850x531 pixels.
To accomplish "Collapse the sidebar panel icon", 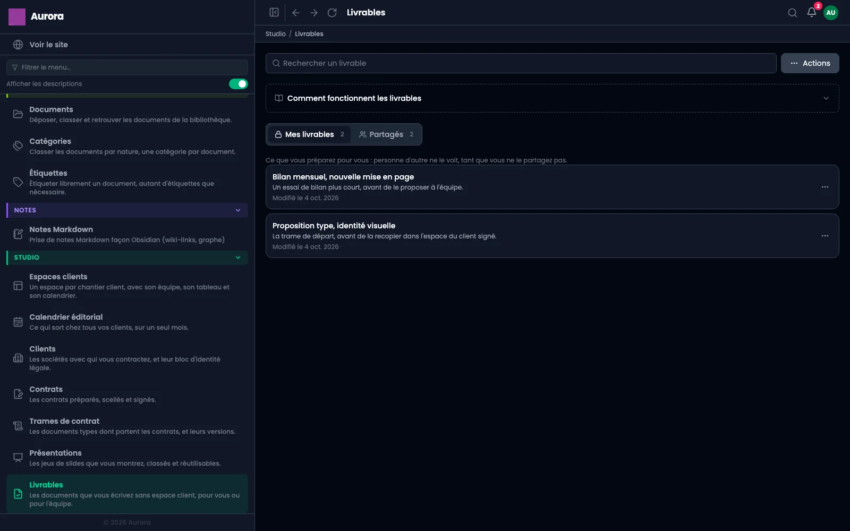I will (x=274, y=12).
